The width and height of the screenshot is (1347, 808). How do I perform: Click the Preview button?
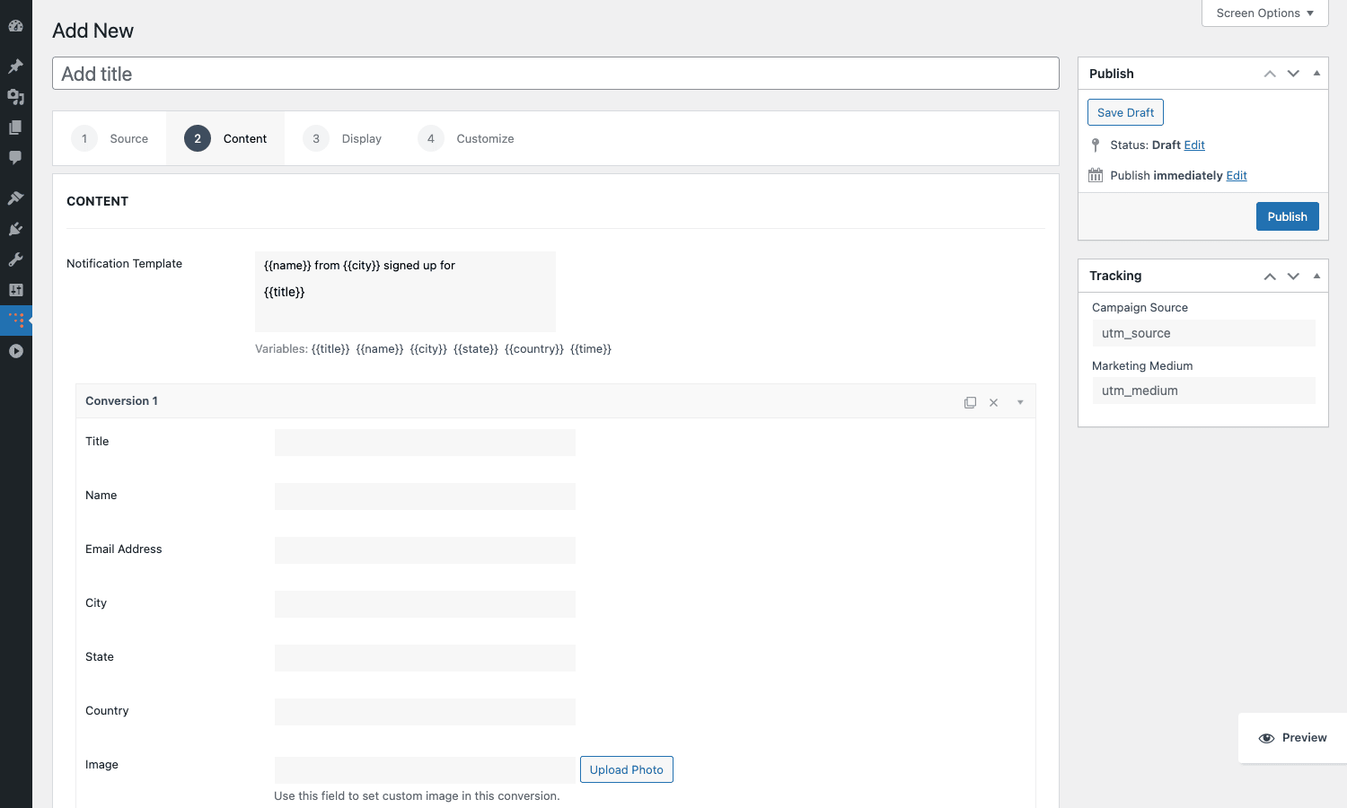click(1292, 738)
